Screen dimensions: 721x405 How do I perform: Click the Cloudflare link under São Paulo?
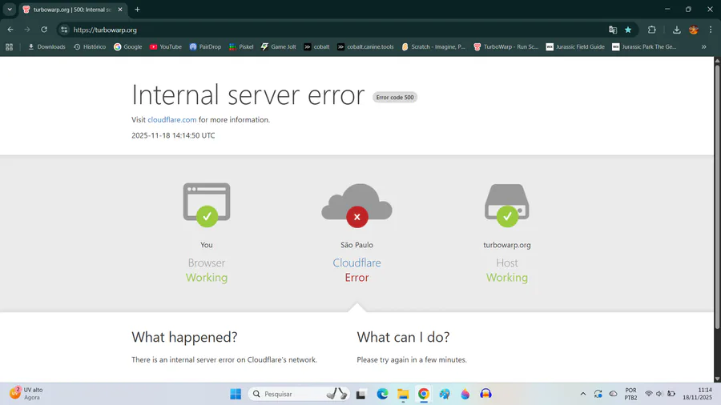[356, 263]
